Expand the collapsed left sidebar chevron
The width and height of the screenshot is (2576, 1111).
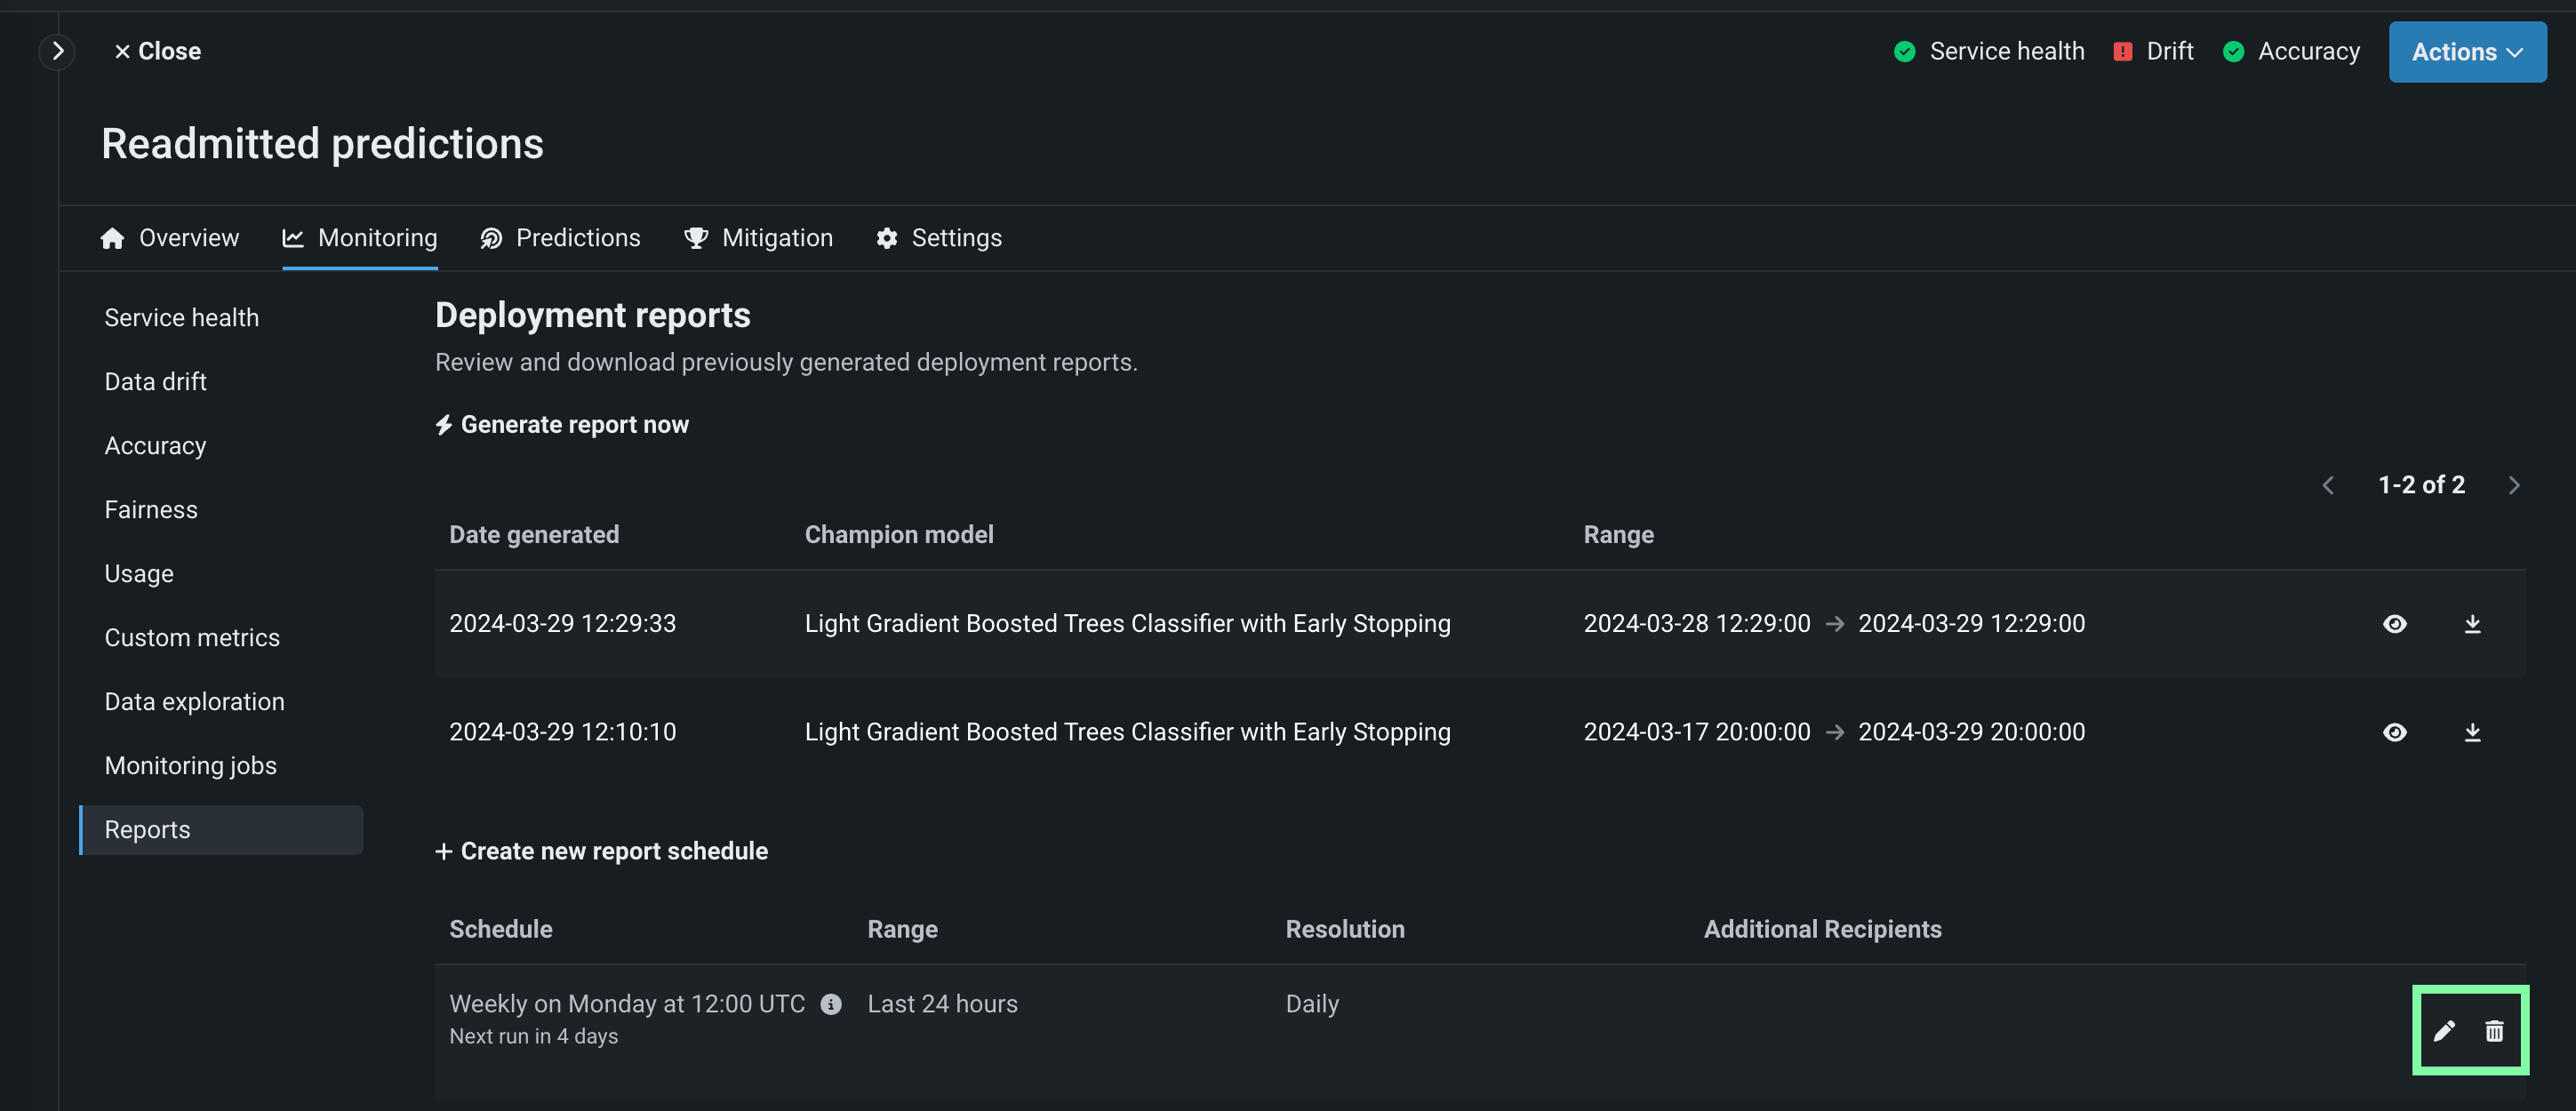58,51
